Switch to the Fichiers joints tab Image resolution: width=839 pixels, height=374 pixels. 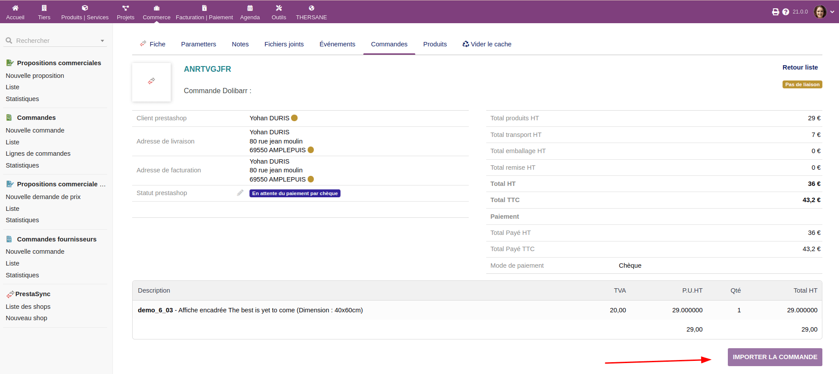[x=284, y=44]
